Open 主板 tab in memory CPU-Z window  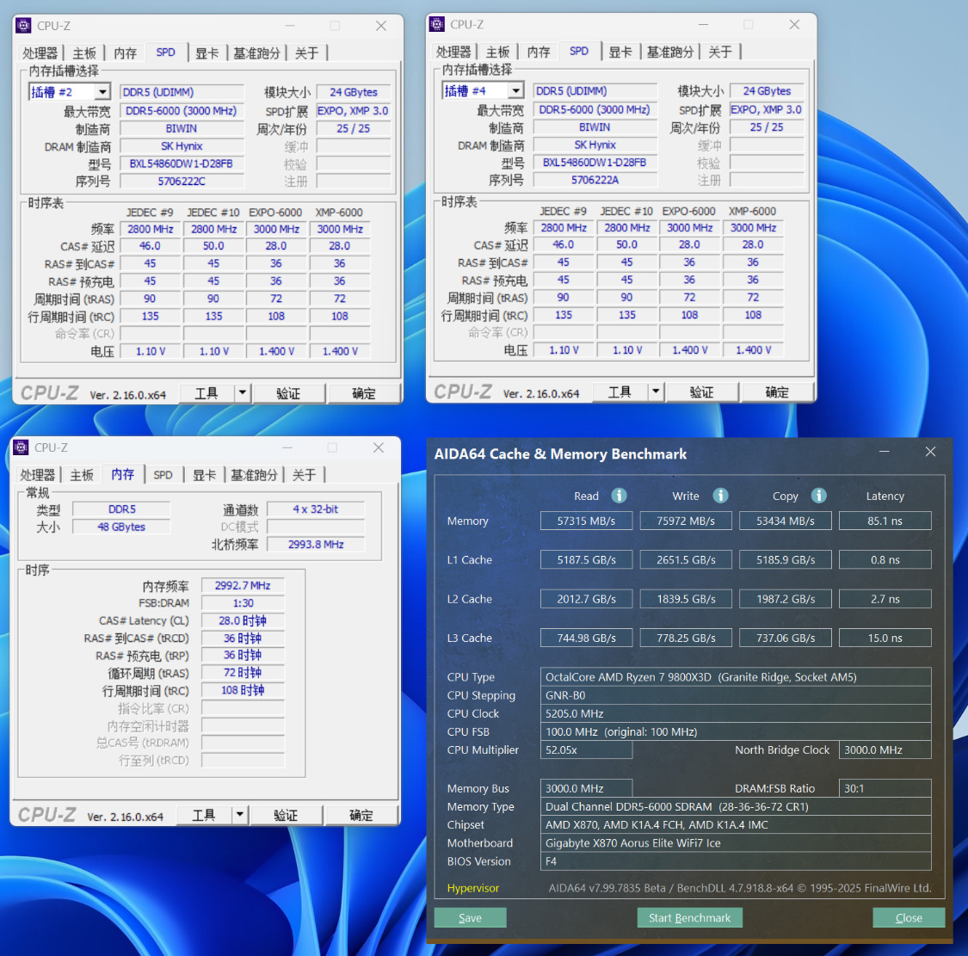pyautogui.click(x=82, y=475)
